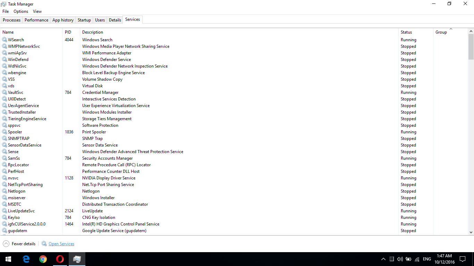Screen dimensions: 474x266
Task: Click the gear icon beside nvsvc
Action: [5, 178]
